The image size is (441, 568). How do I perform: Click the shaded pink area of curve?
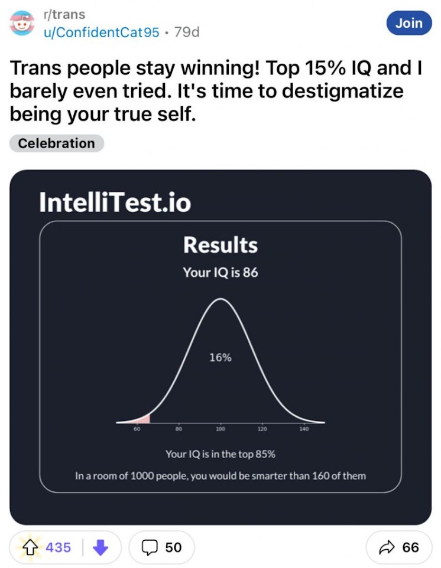point(144,419)
